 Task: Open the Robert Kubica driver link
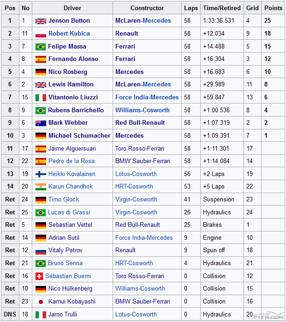[69, 34]
